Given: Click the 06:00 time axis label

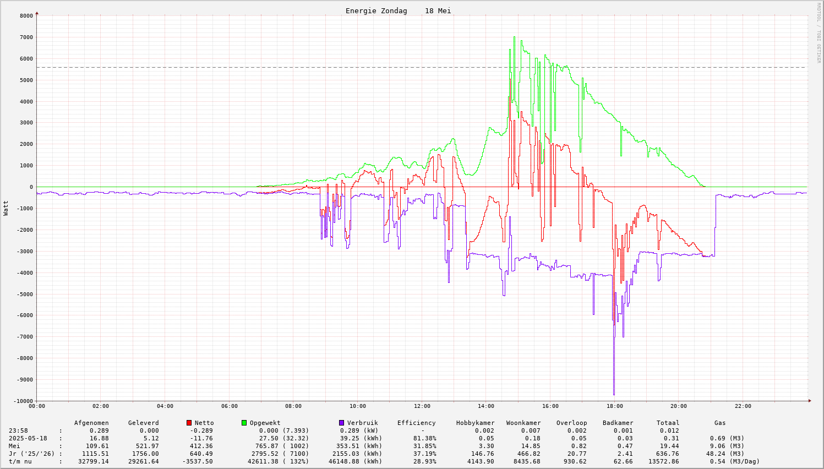Looking at the screenshot, I should tap(229, 406).
